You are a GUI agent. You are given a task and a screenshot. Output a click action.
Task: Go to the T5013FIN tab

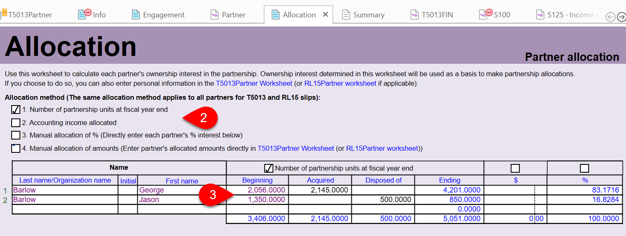pyautogui.click(x=437, y=15)
